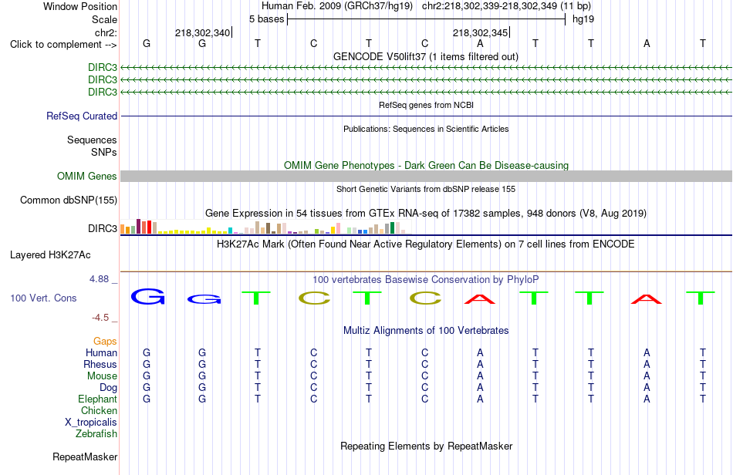Open 'RefSeq genes from NCBI' track title
This screenshot has width=733, height=475.
426,105
